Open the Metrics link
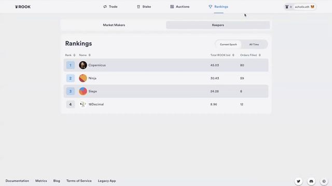Viewport: 332px width, 186px height. 41,181
